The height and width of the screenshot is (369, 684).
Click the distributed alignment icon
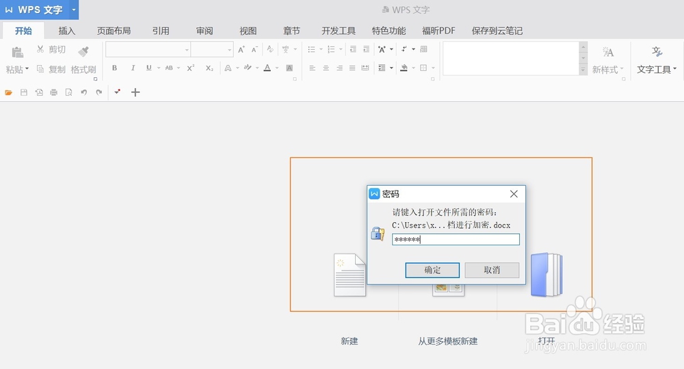click(365, 68)
